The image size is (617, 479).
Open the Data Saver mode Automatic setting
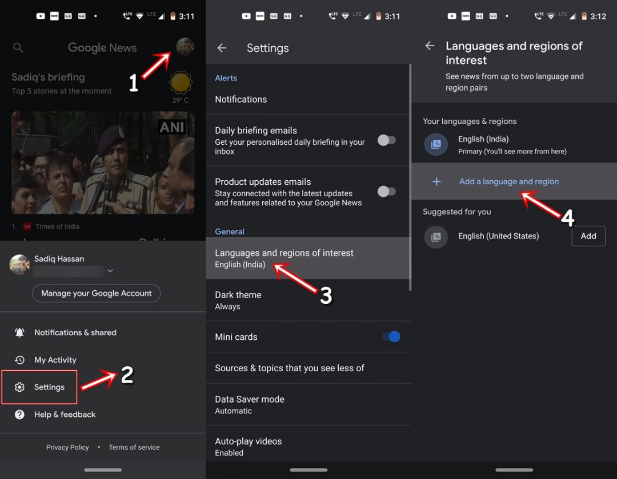coord(308,404)
